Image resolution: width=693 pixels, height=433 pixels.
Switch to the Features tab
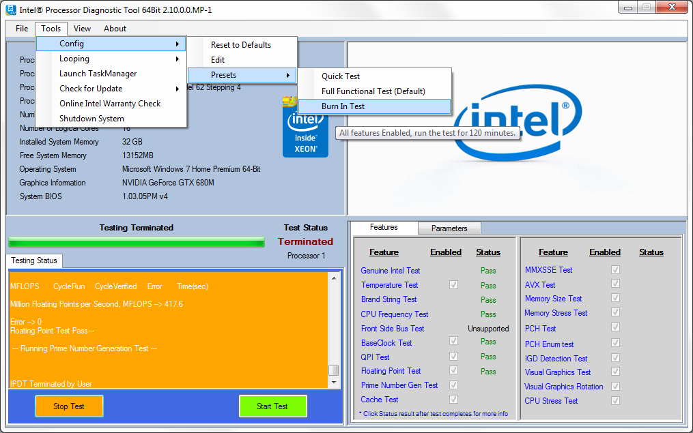(x=384, y=227)
